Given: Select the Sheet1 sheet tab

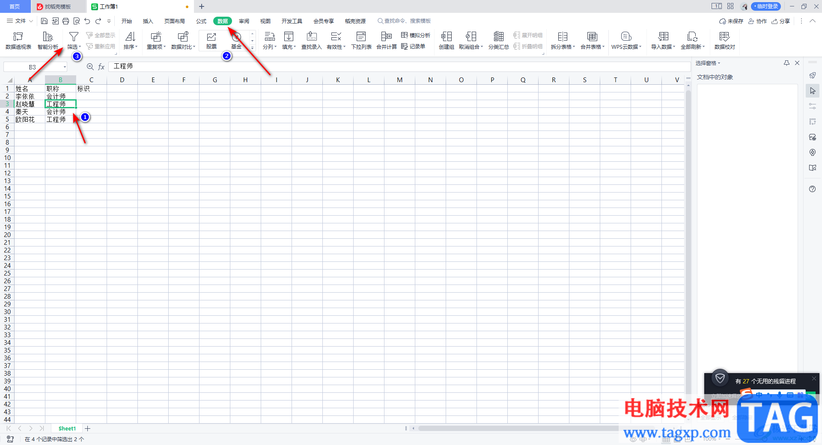Looking at the screenshot, I should coord(67,428).
